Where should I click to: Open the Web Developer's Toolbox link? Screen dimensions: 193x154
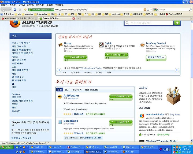(x=91, y=68)
